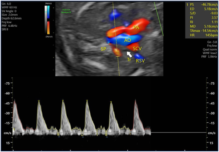219x152 pixels.
Task: Click the 'Gn -3.8' color gain text
Action: (212, 42)
